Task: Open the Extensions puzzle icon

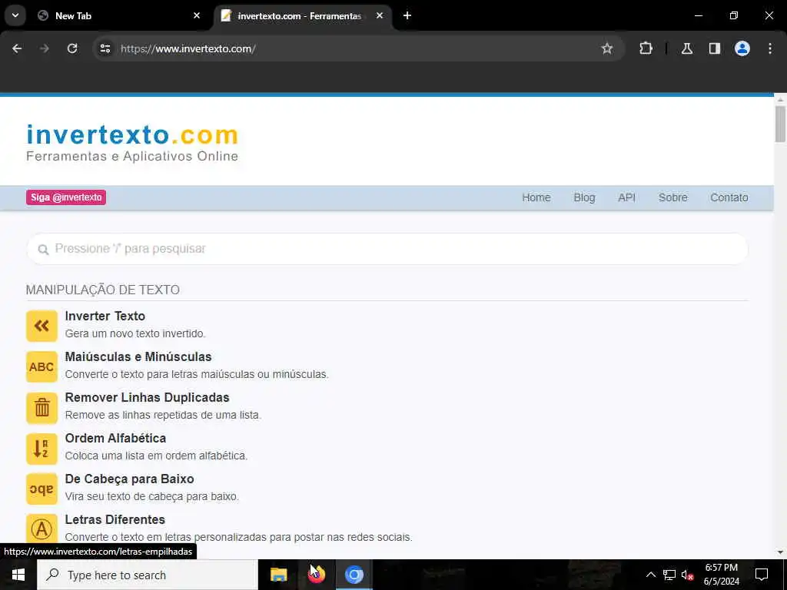Action: pyautogui.click(x=646, y=48)
